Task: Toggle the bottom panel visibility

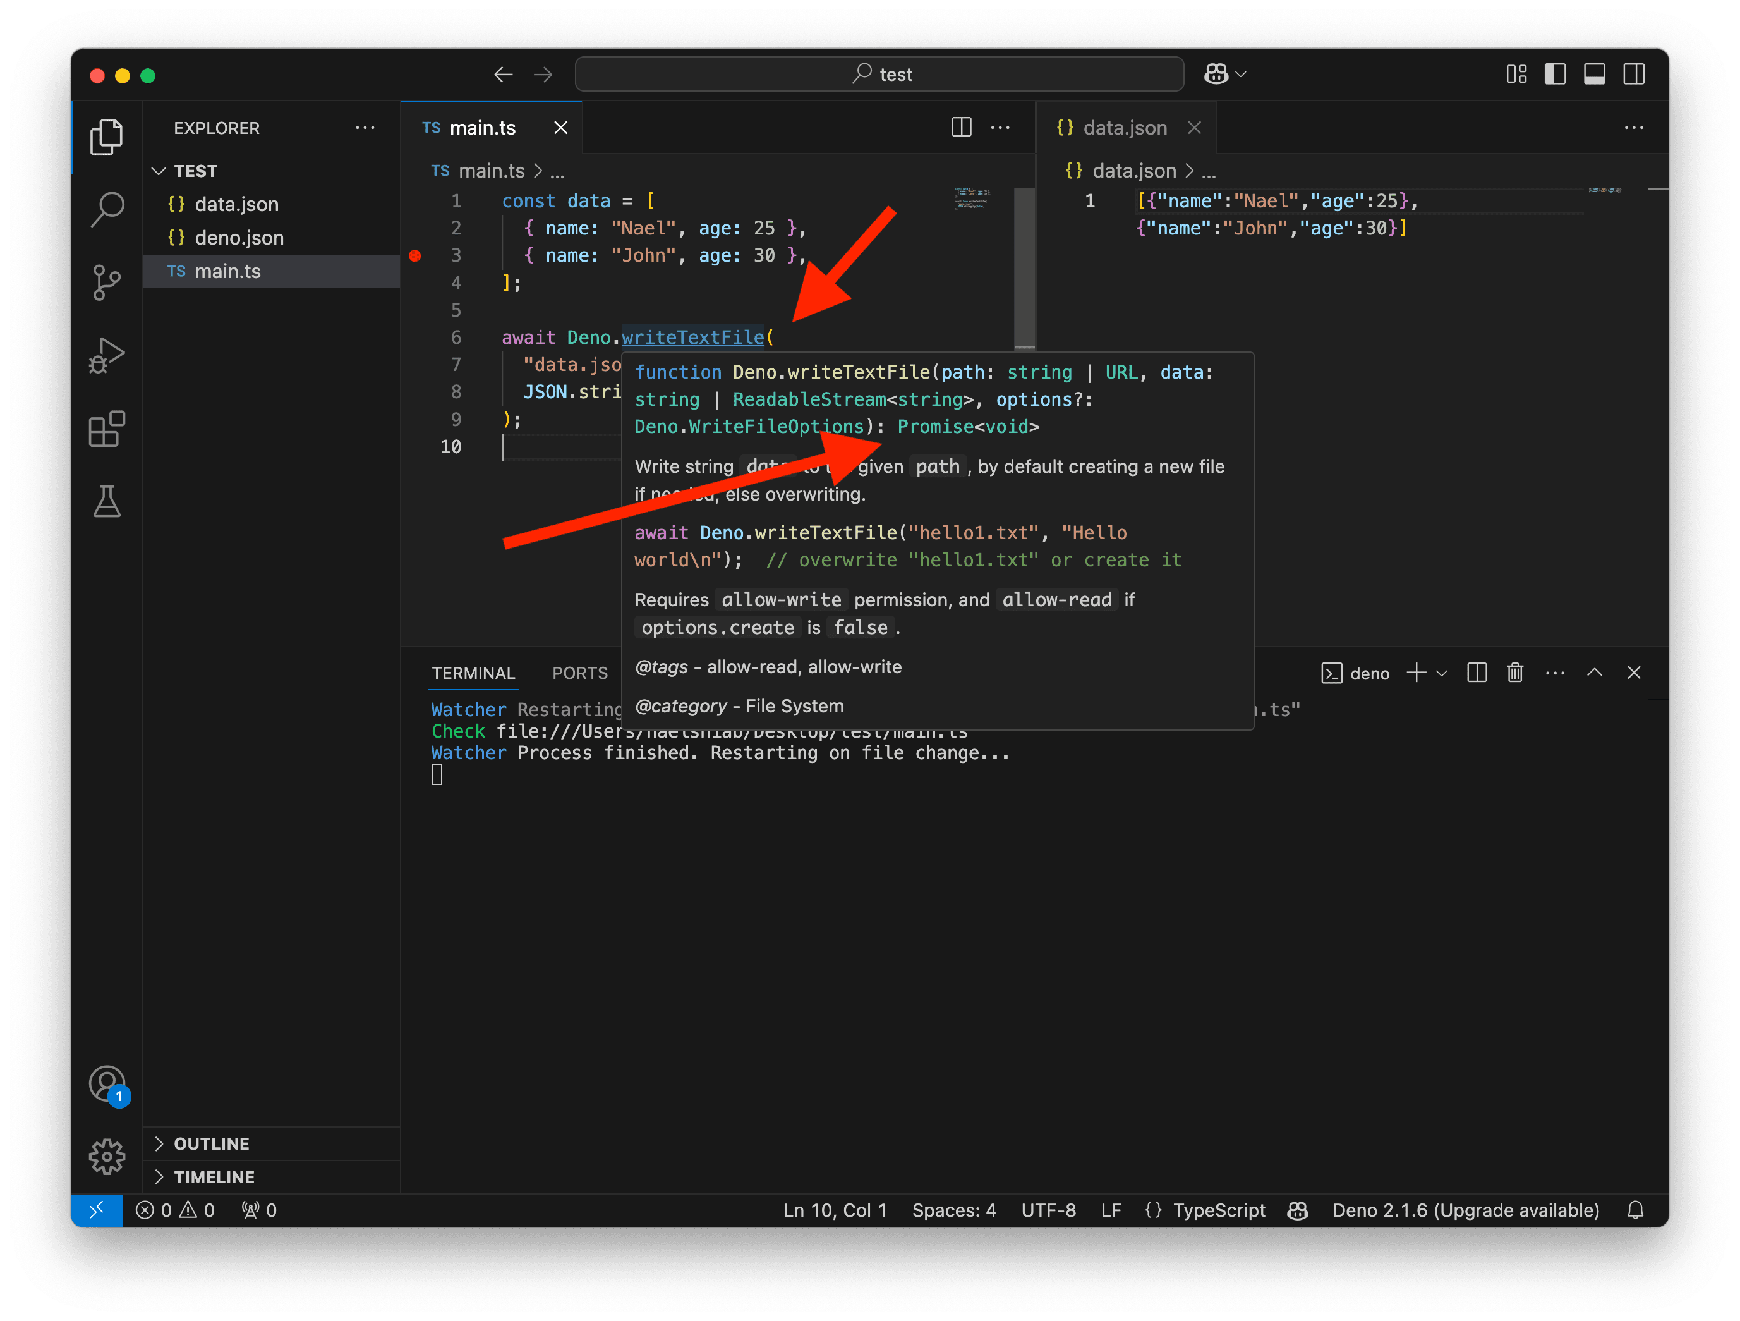Action: (x=1595, y=75)
